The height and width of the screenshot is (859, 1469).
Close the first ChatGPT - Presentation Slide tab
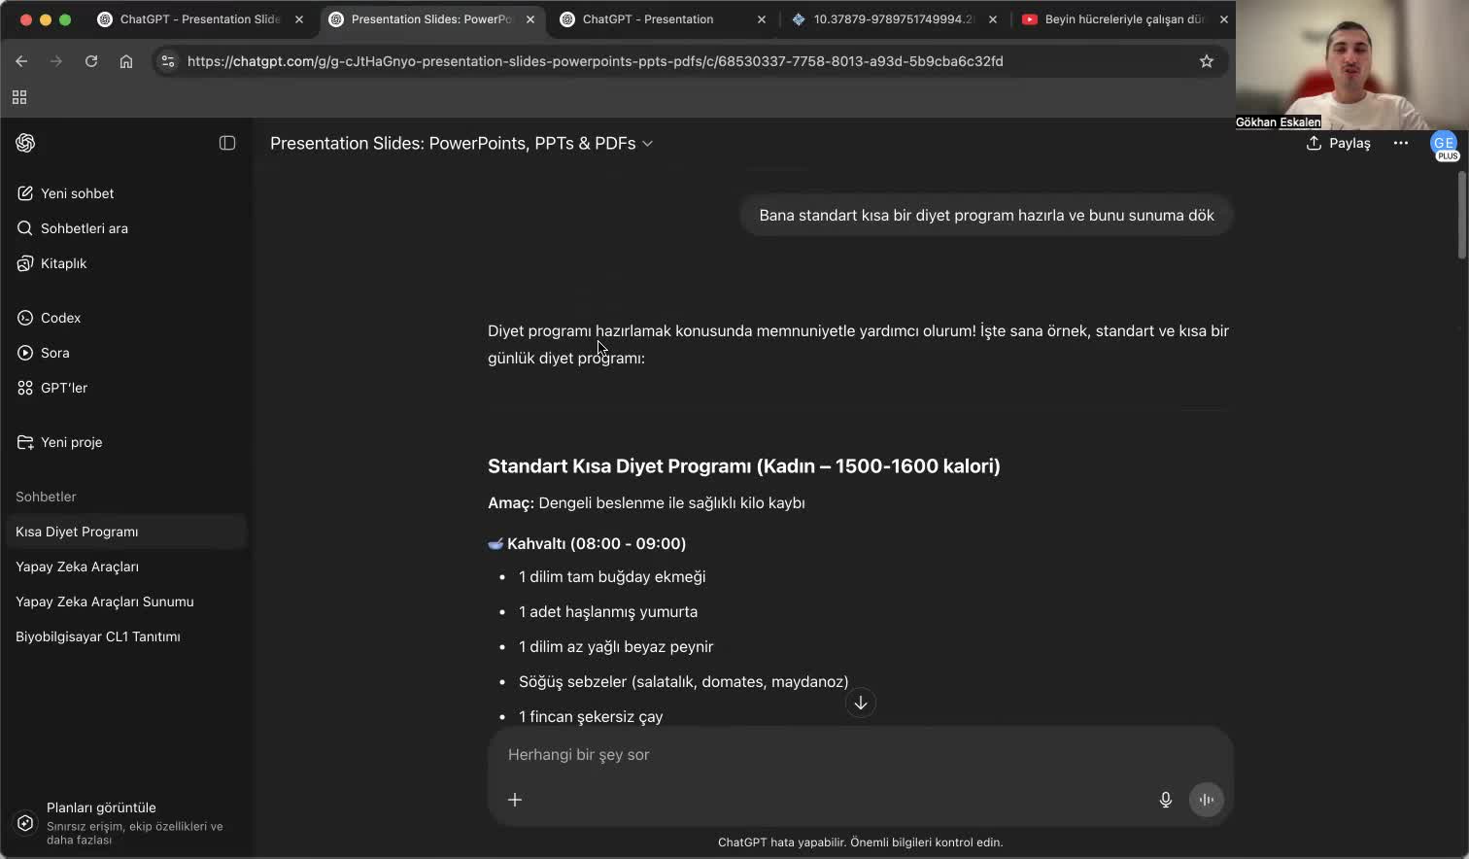299,19
